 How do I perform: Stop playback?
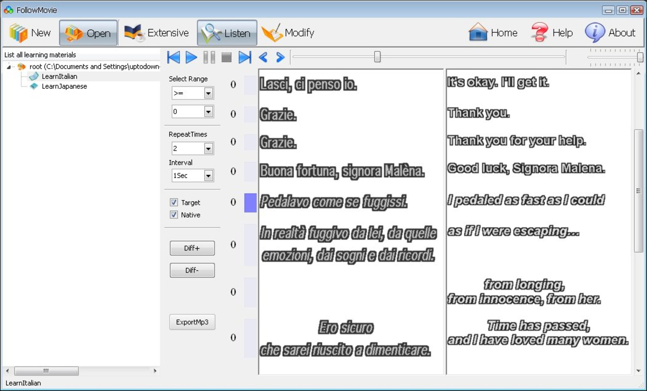(x=226, y=57)
